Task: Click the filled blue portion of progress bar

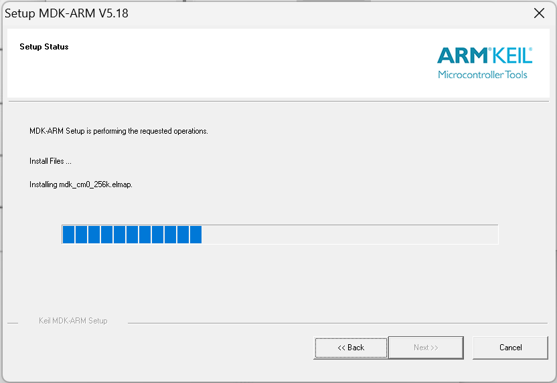Action: (x=132, y=235)
